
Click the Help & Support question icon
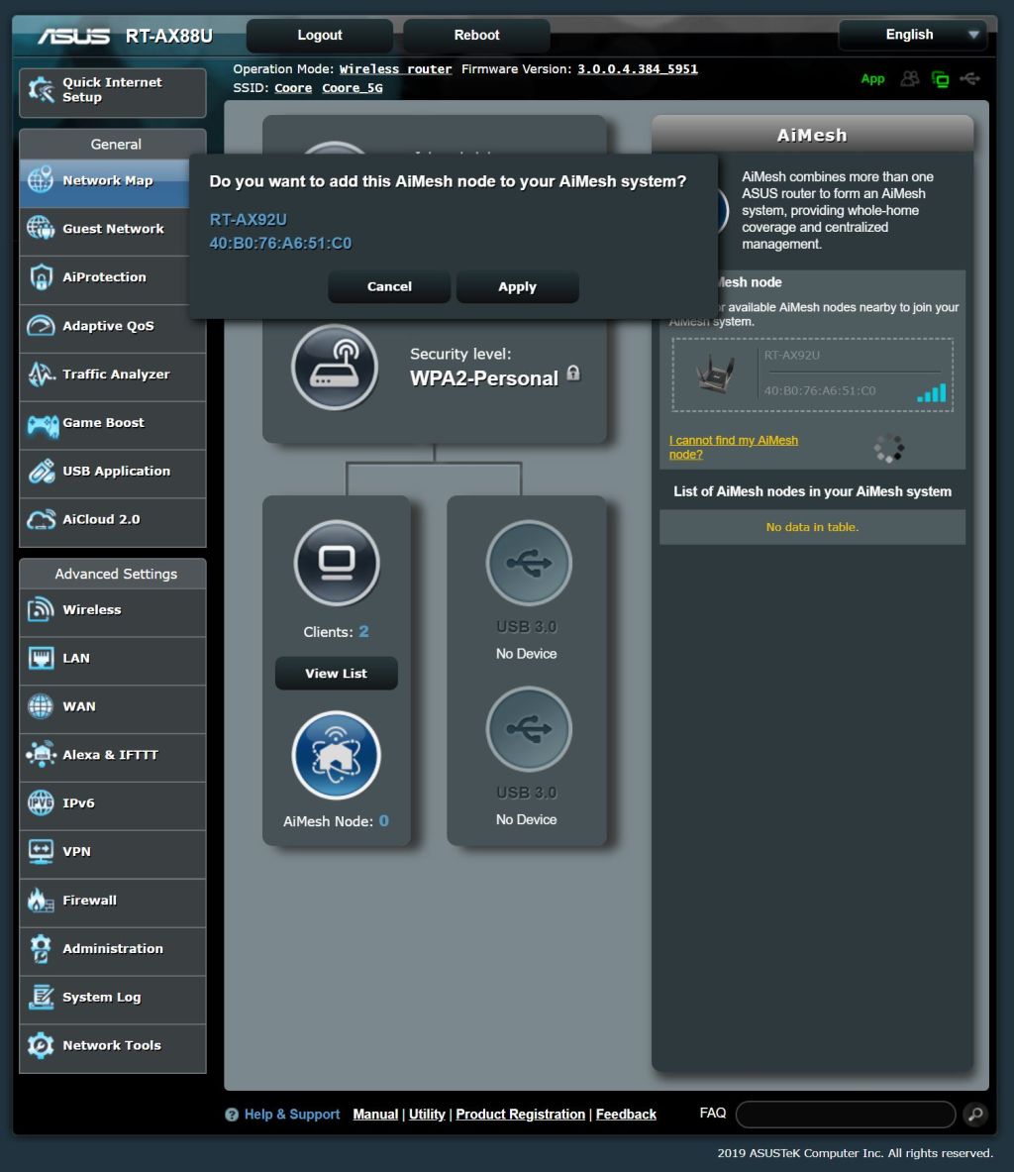232,1115
